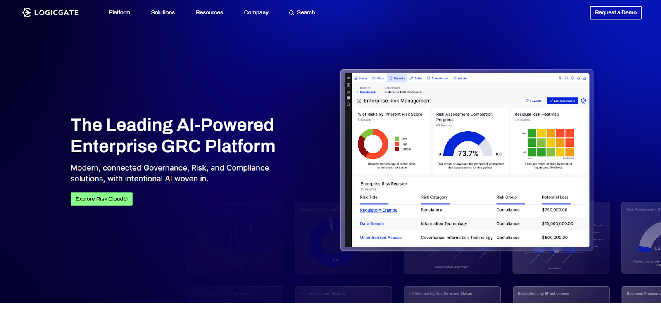Open hamburger menu in dashboard sidebar
Image resolution: width=661 pixels, height=327 pixels.
pos(348,78)
